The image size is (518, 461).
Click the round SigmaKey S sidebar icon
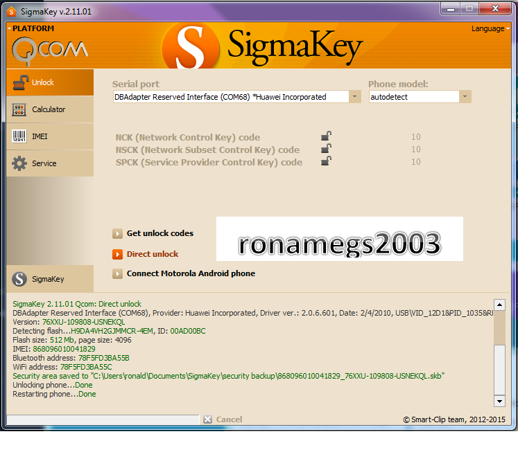coord(19,279)
